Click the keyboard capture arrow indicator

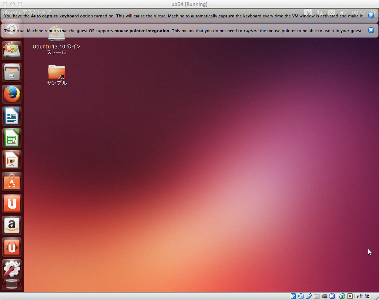point(350,296)
